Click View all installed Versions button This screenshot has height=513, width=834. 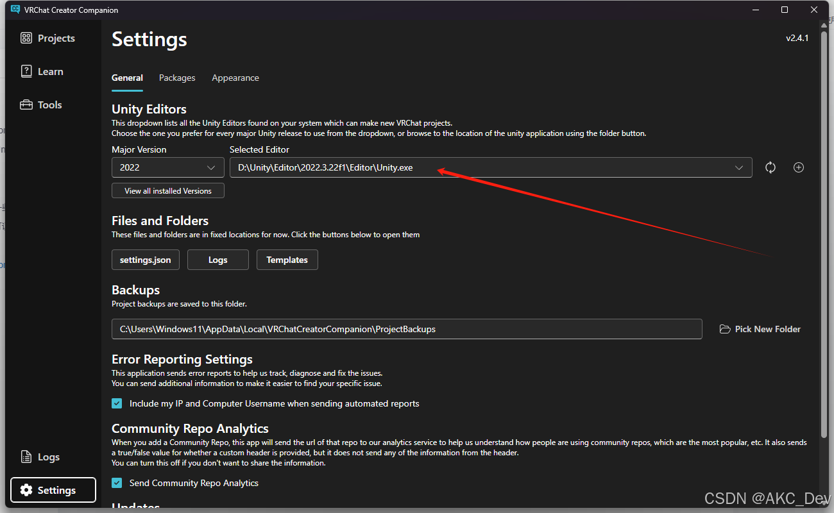[x=168, y=191]
